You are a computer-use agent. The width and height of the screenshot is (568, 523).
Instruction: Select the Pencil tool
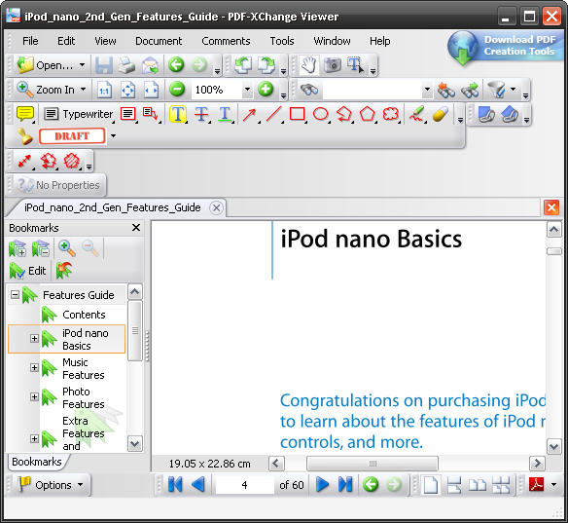pos(416,114)
